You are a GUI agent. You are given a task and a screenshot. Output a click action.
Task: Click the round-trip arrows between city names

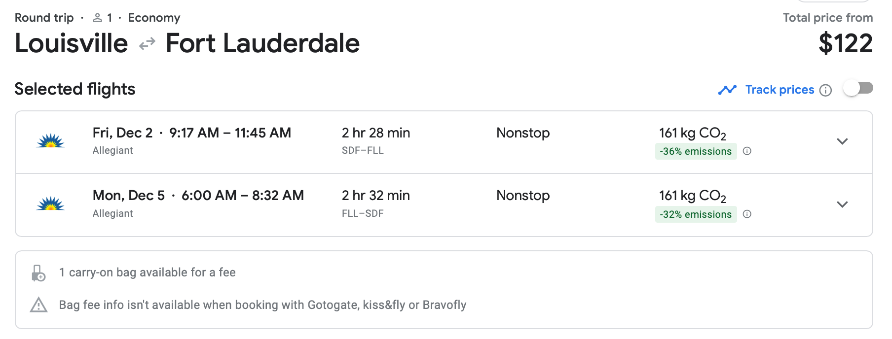point(147,44)
